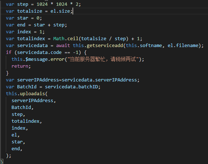The image size is (208, 164).
Task: Place cursor after el.size semicolon
Action: click(x=73, y=11)
